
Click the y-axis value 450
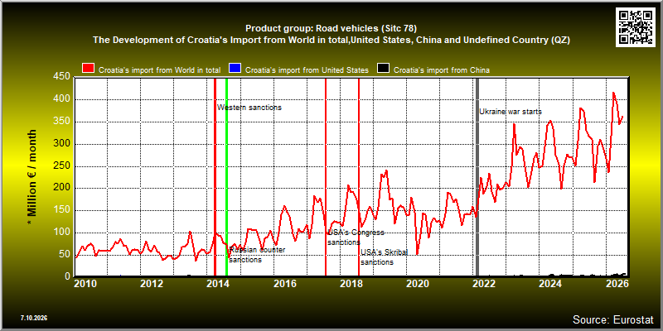(61, 76)
